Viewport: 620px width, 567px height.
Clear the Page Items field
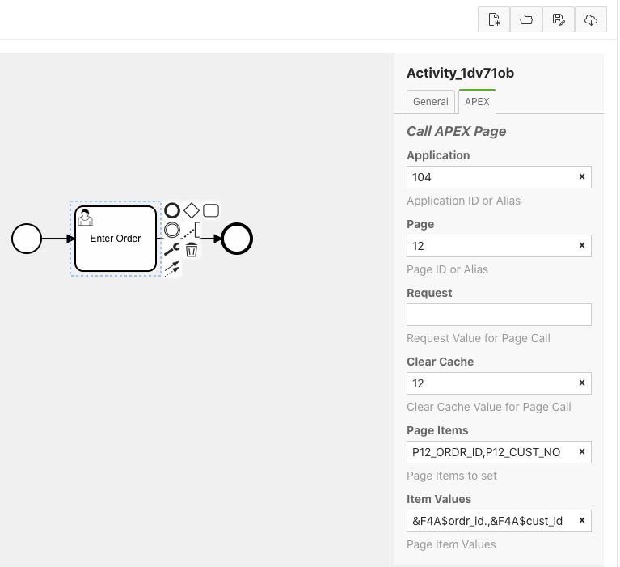(581, 452)
